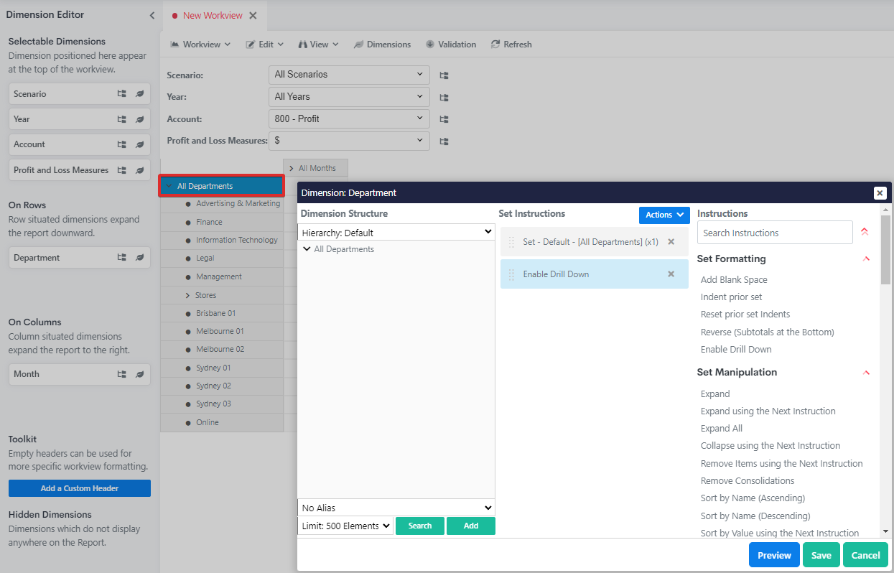Screen dimensions: 894x573
Task: Open the Hierarchy: Default dropdown
Action: 396,233
